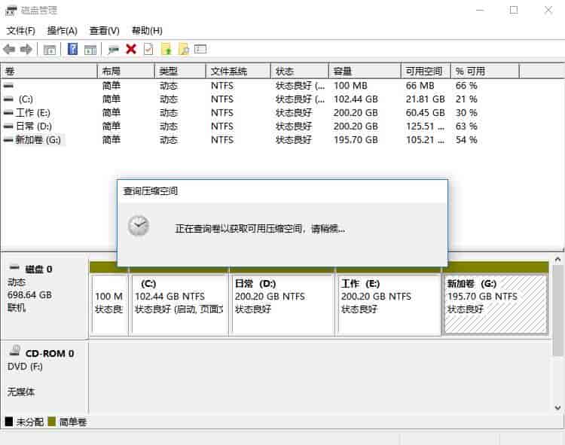This screenshot has height=445, width=565.
Task: Click the disk view vertical scrollbar down arrow
Action: 558,407
